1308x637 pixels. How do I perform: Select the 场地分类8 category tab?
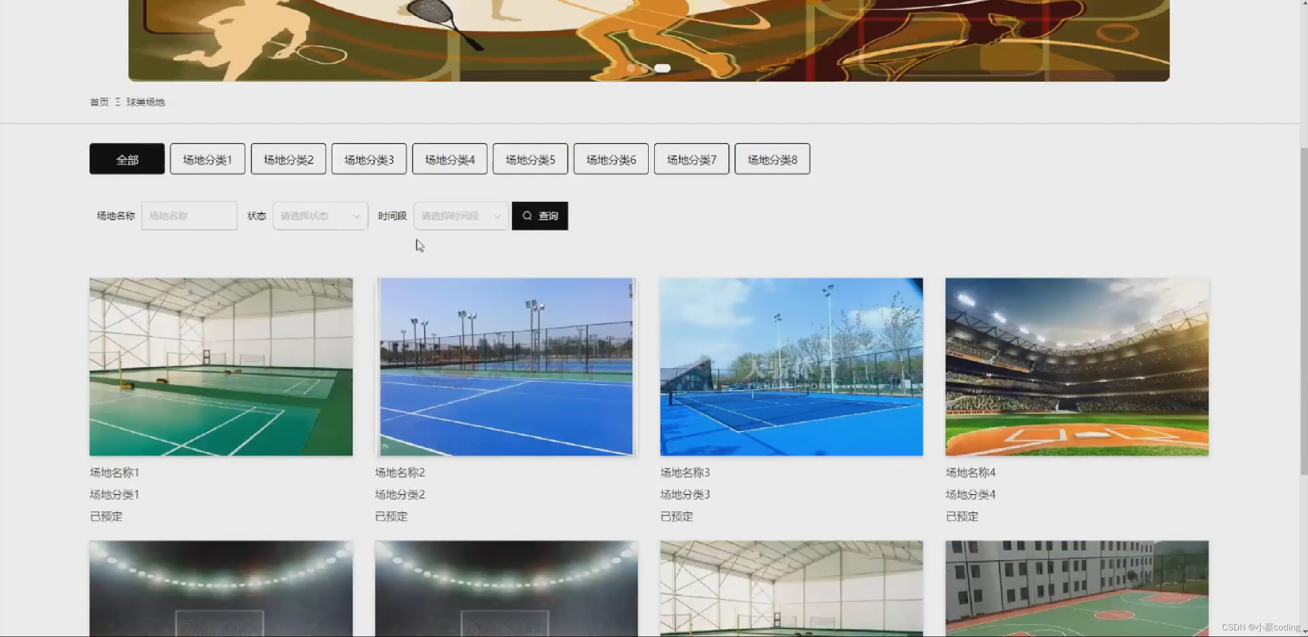772,159
